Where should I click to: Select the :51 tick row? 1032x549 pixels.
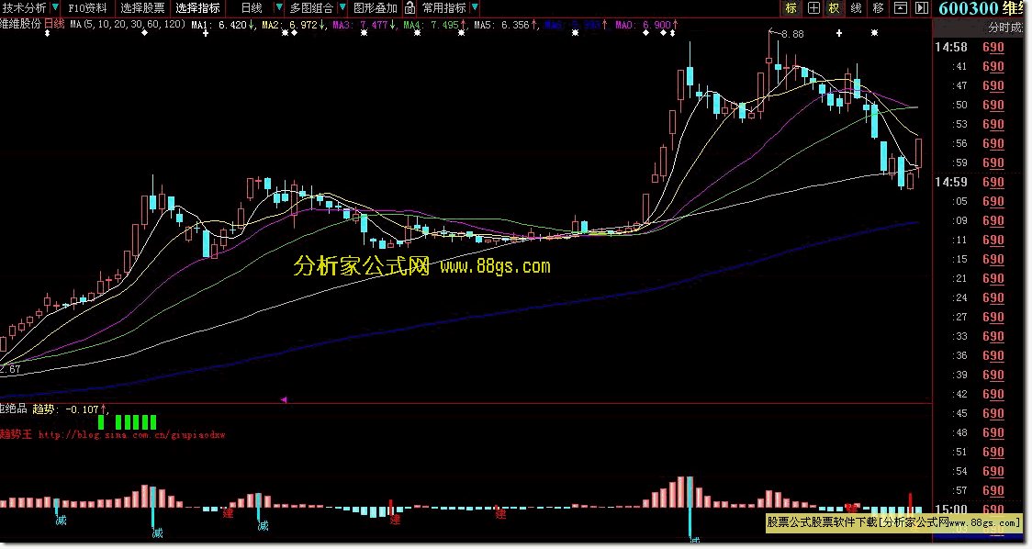(980, 453)
